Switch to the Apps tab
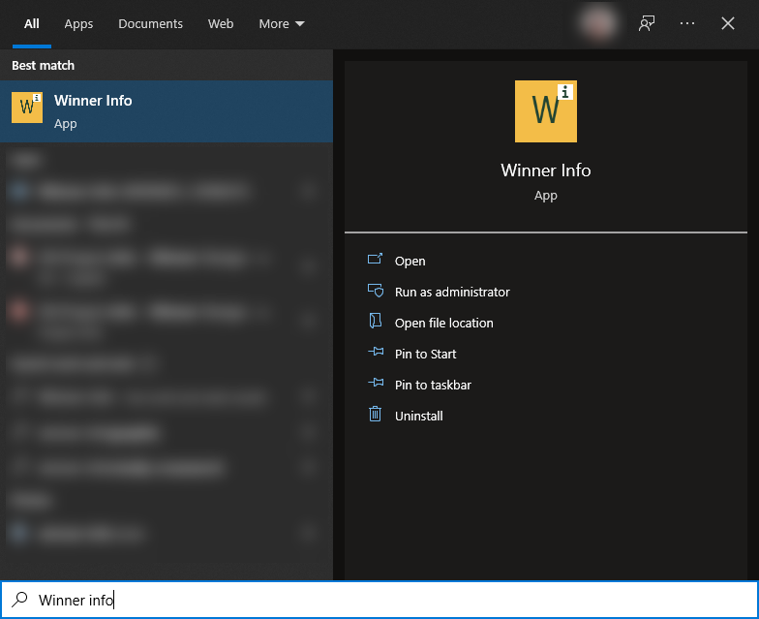The height and width of the screenshot is (619, 759). [x=78, y=23]
